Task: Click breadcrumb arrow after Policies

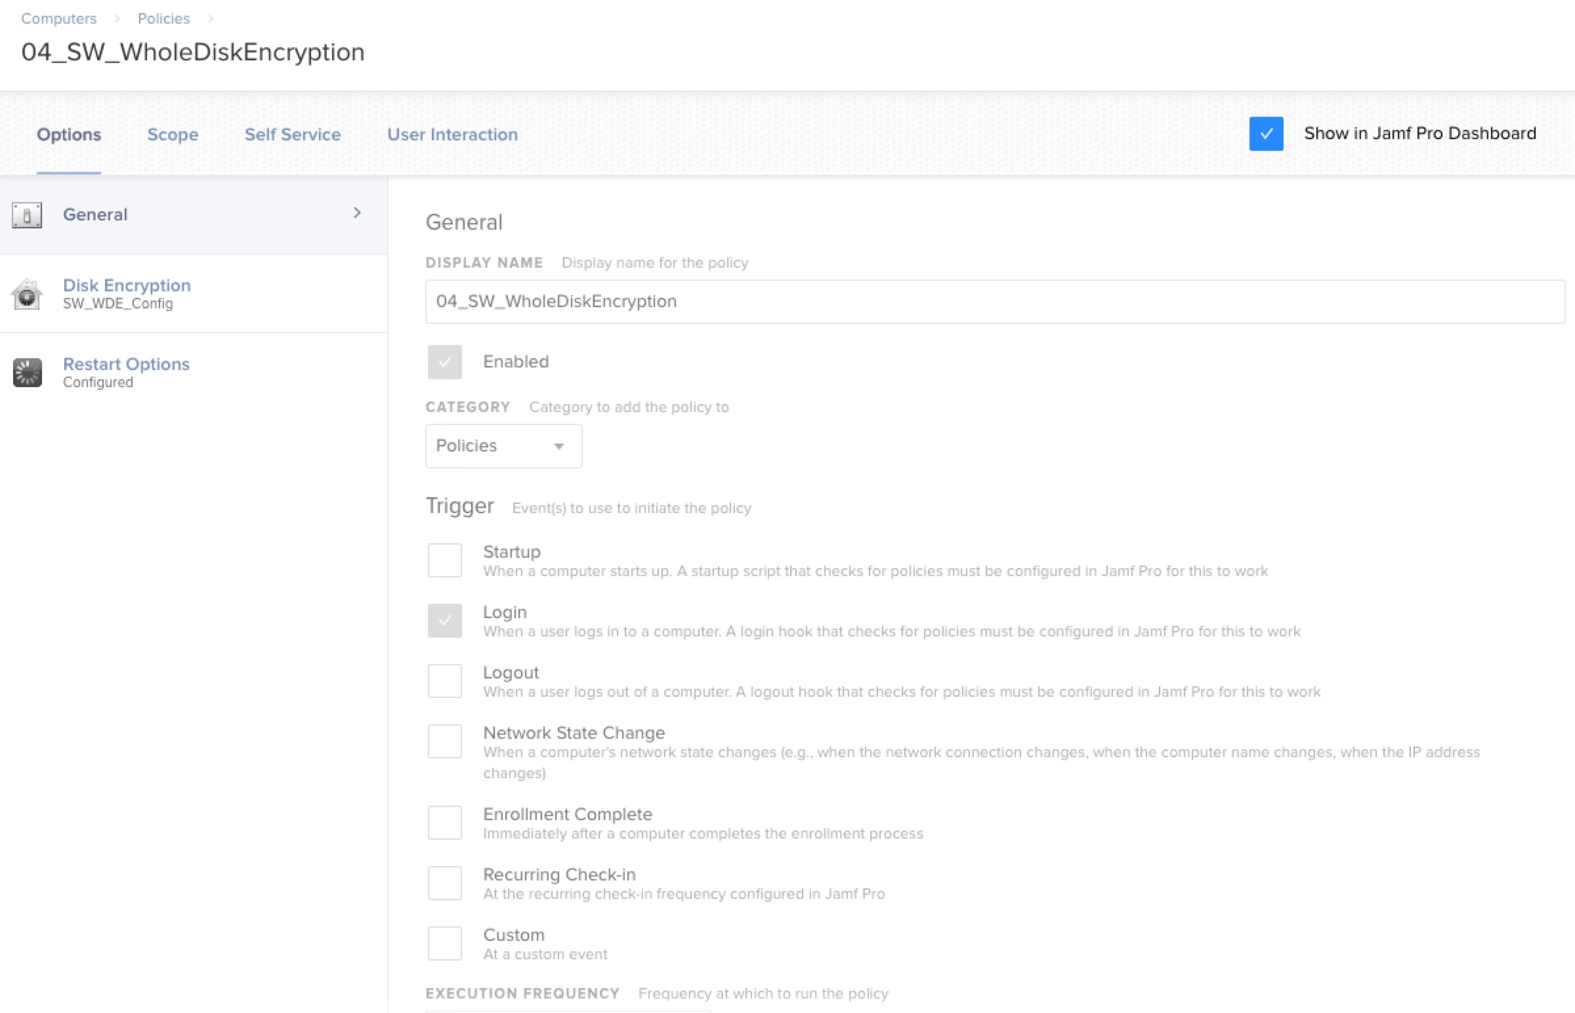Action: tap(211, 18)
